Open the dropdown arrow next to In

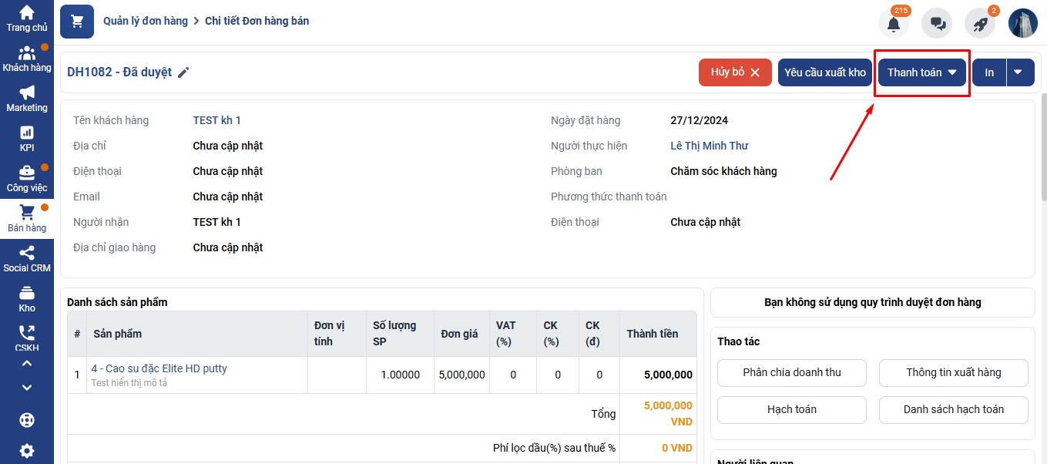1018,72
